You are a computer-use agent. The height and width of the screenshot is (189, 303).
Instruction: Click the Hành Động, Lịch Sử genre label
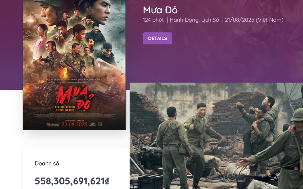[194, 20]
